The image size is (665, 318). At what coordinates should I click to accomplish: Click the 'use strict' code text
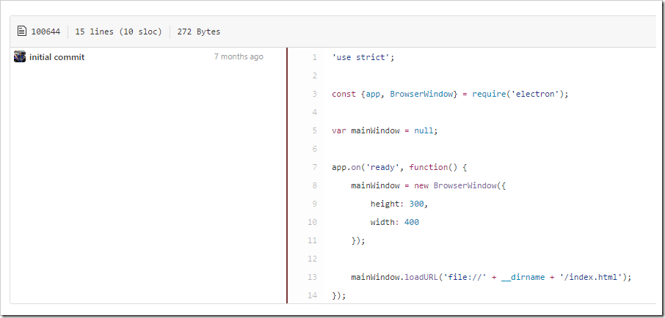(x=363, y=57)
